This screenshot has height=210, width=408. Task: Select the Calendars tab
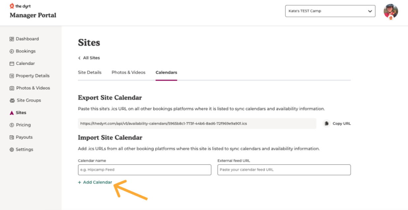click(x=166, y=72)
